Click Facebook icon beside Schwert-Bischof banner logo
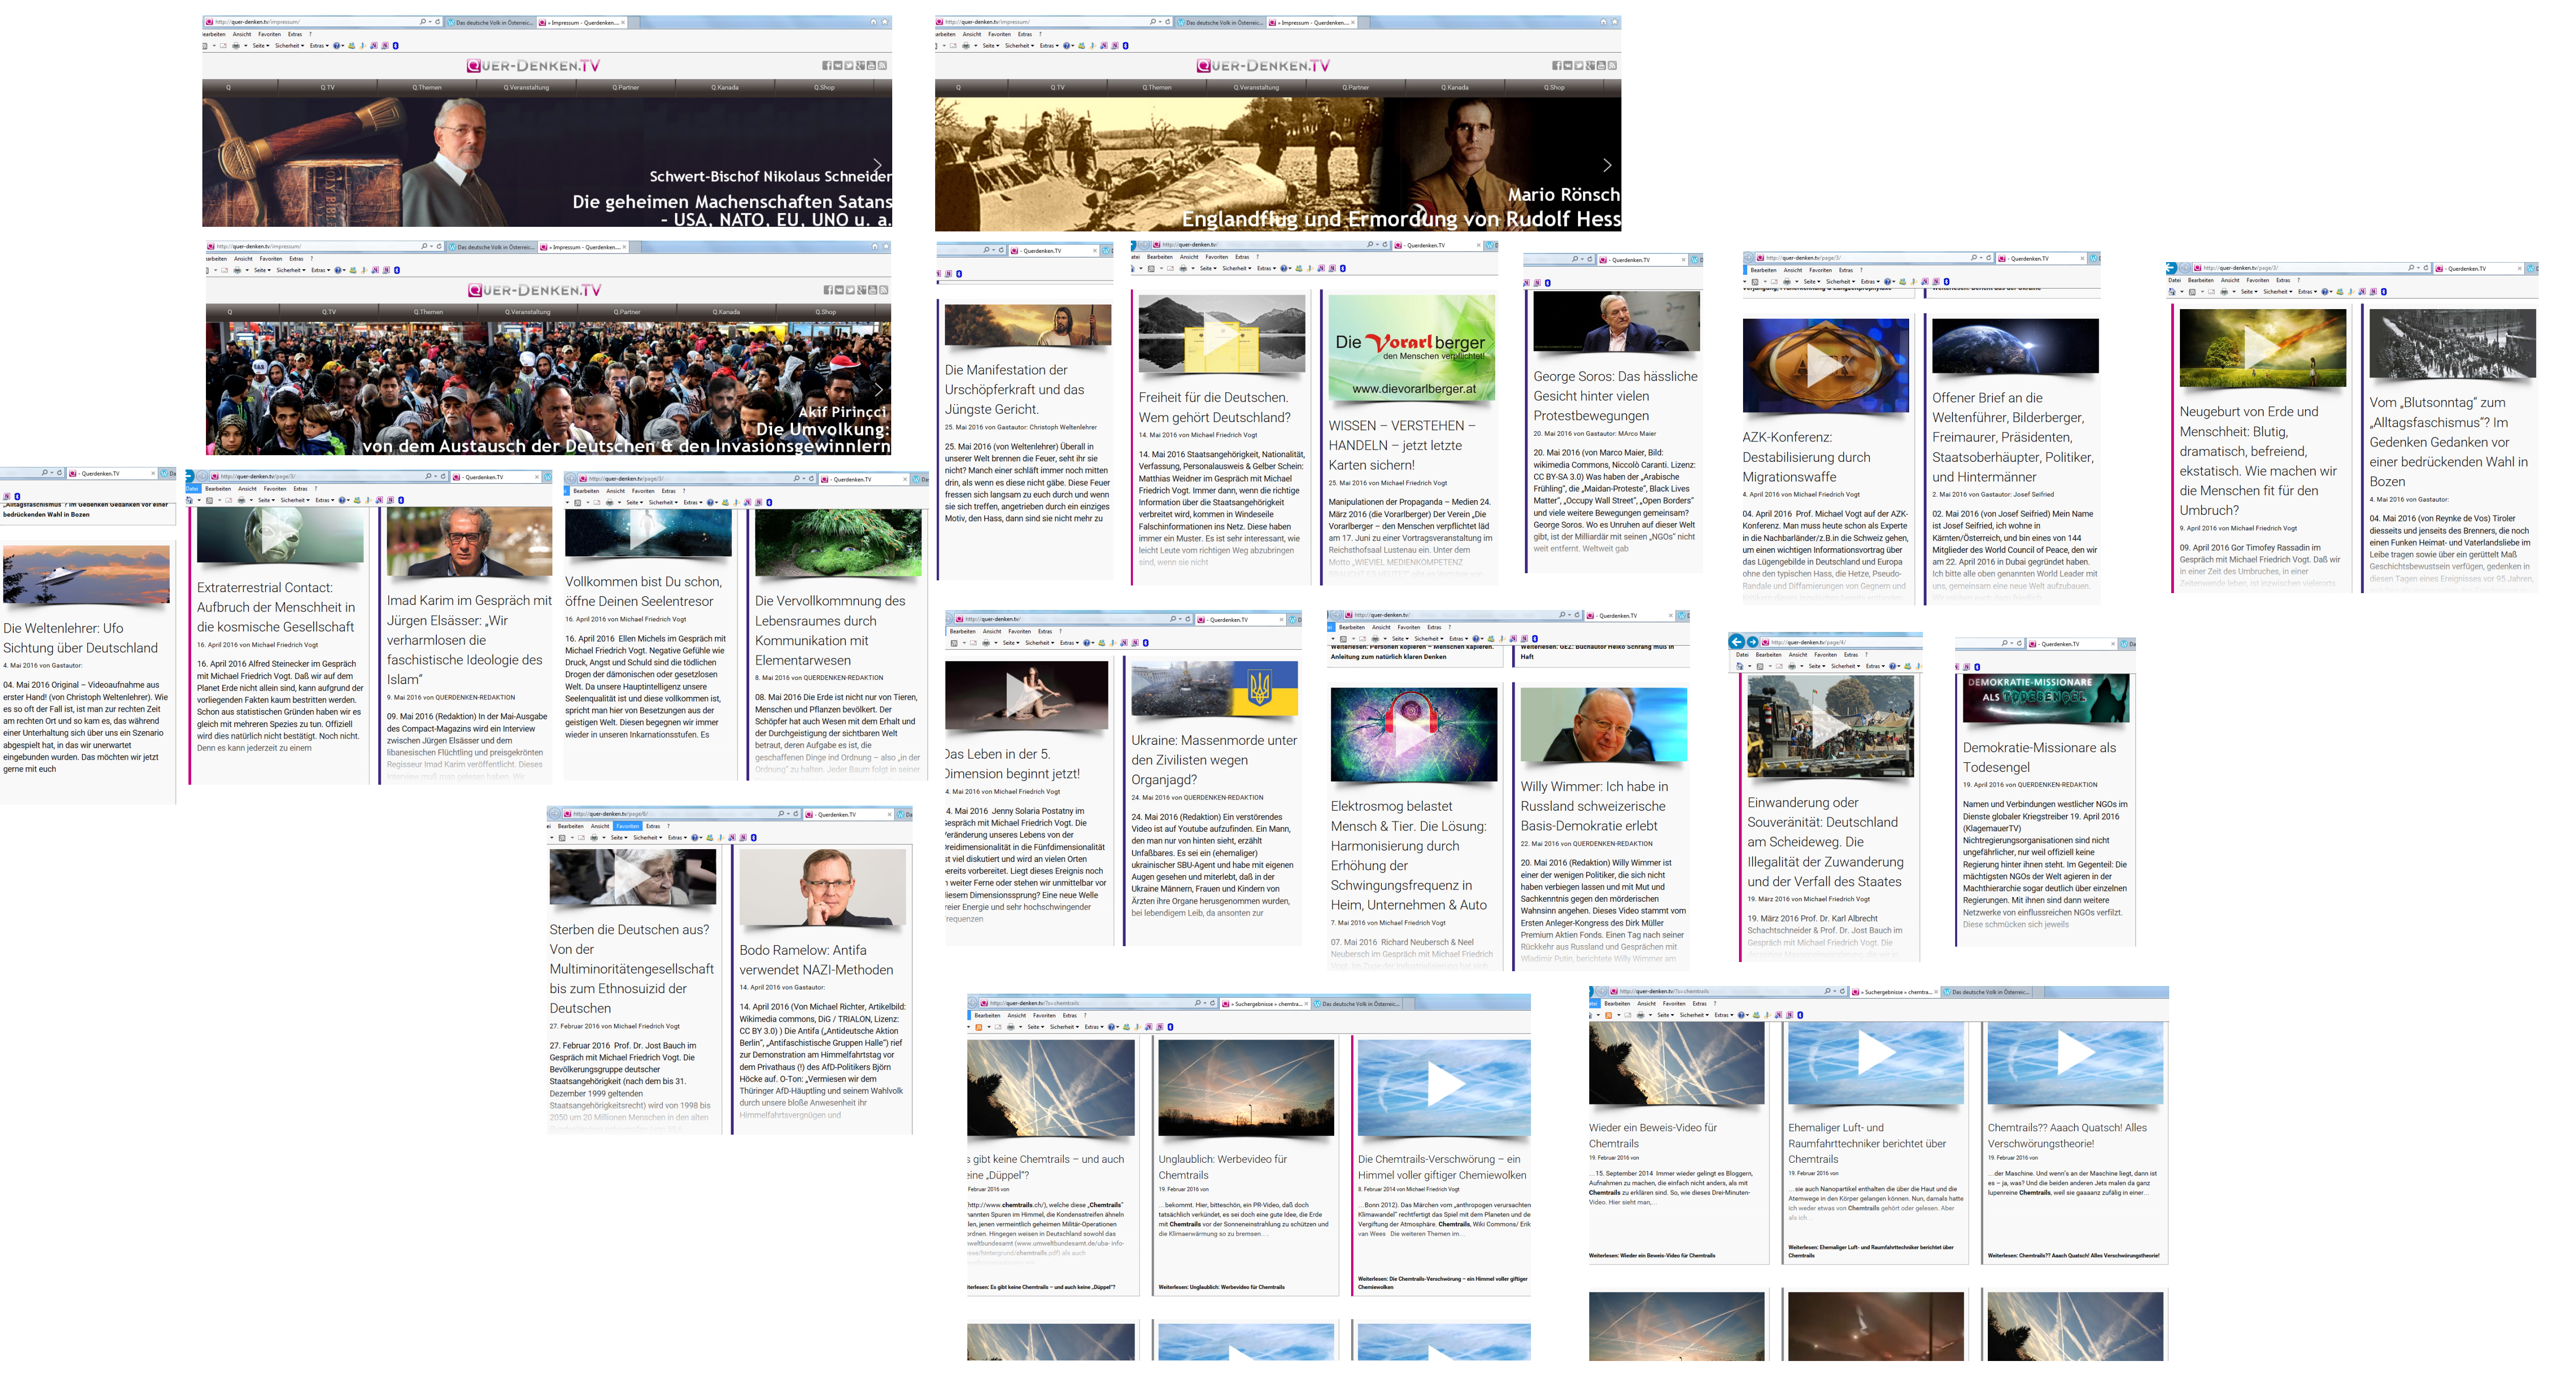Image resolution: width=2576 pixels, height=1385 pixels. pos(827,66)
